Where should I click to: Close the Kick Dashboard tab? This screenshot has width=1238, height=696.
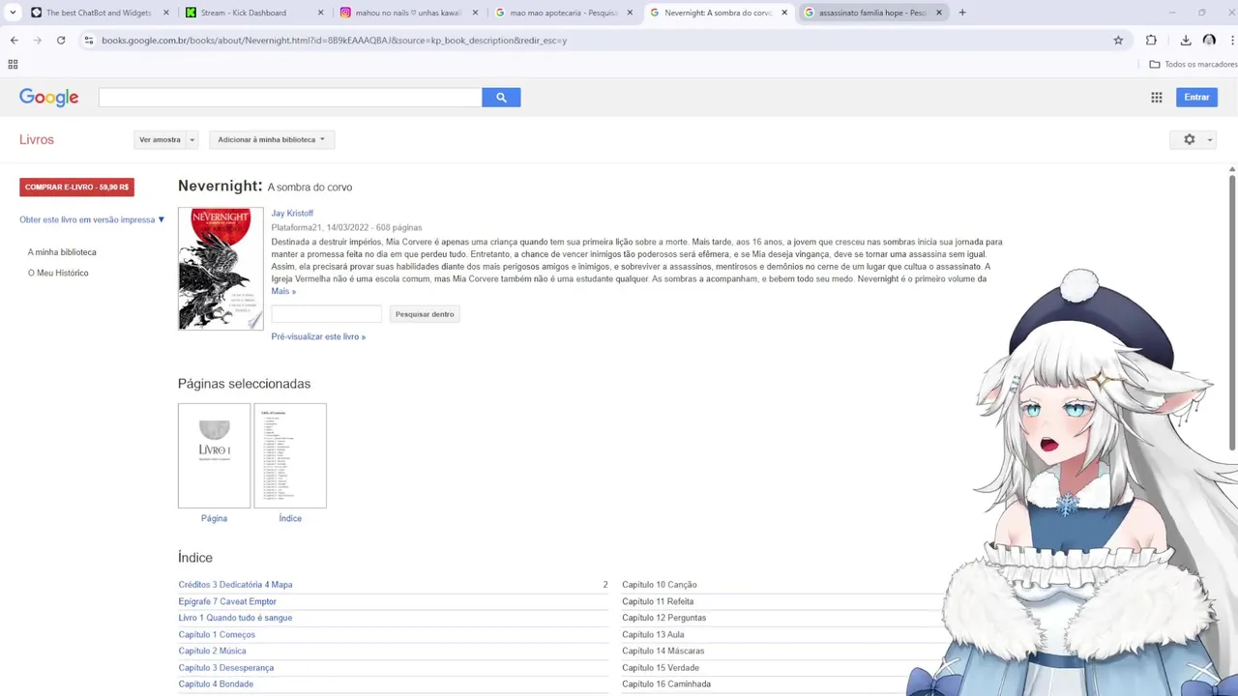pos(321,13)
